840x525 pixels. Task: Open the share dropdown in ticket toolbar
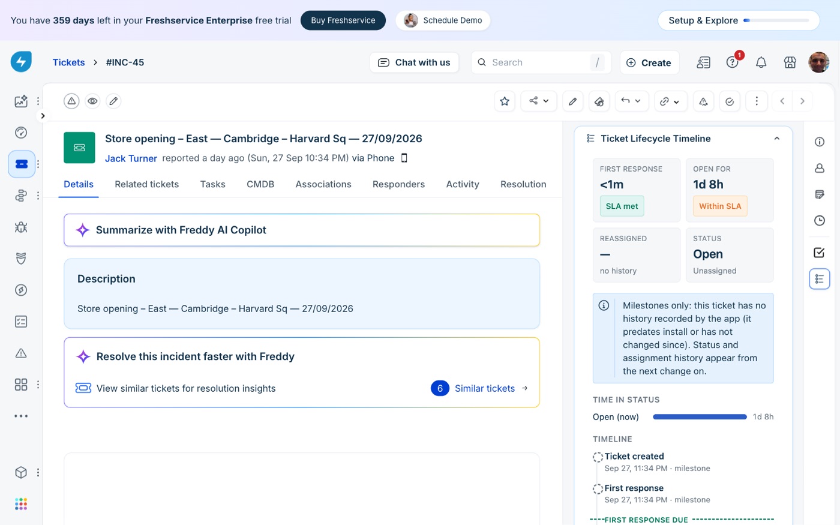(x=539, y=101)
